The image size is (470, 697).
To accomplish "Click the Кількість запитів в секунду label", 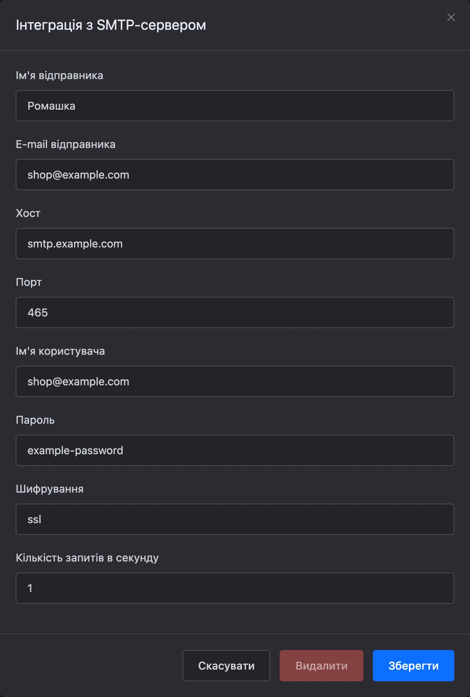I will 87,558.
